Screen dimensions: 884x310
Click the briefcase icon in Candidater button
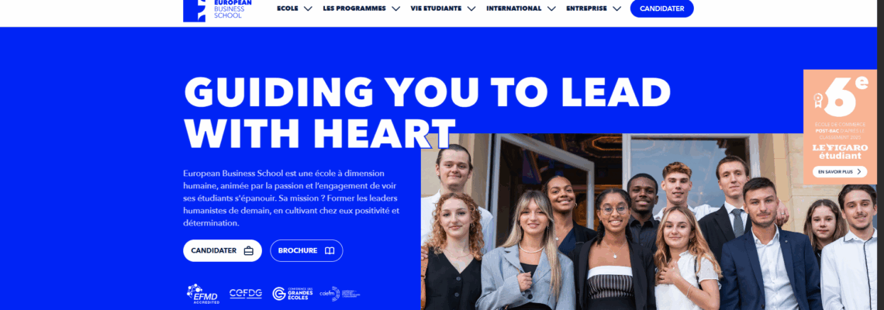(x=249, y=251)
